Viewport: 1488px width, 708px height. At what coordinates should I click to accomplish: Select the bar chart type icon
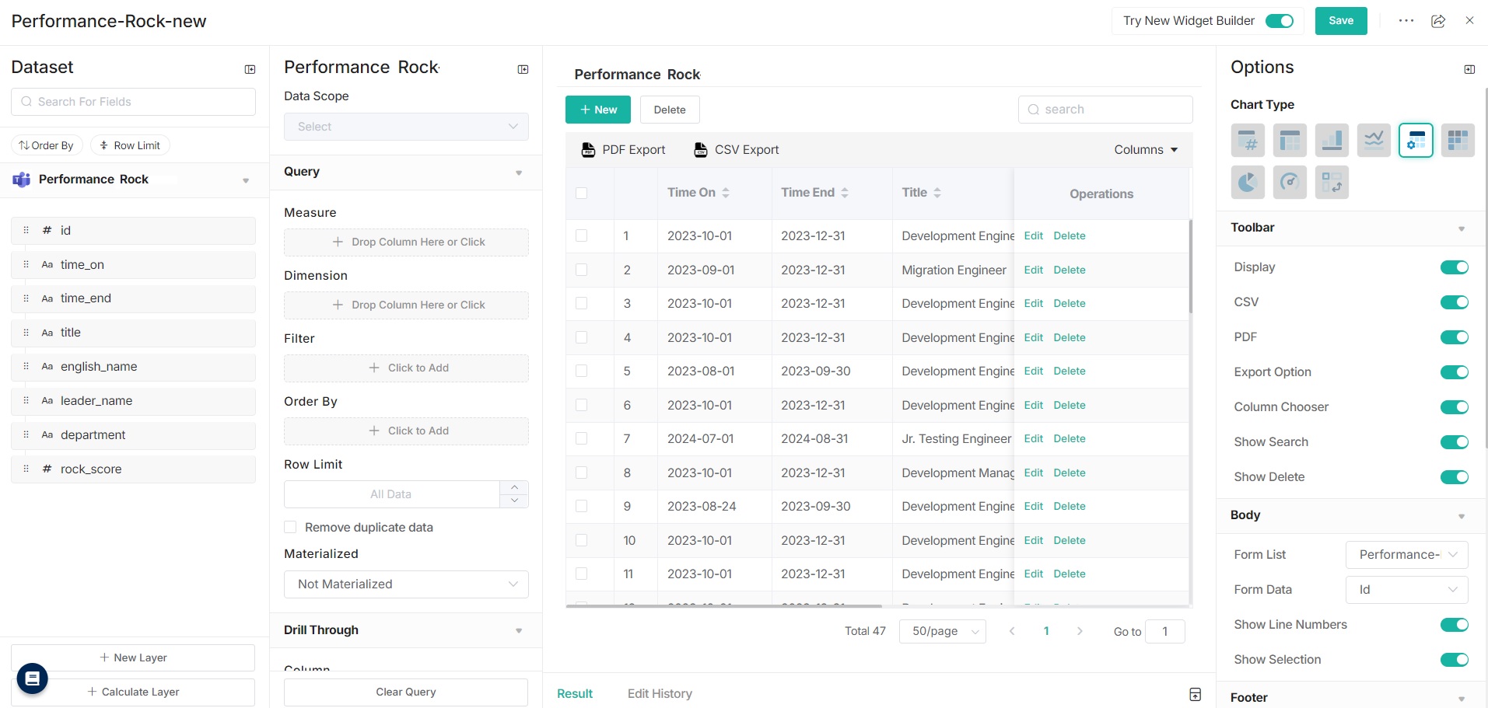[1332, 141]
